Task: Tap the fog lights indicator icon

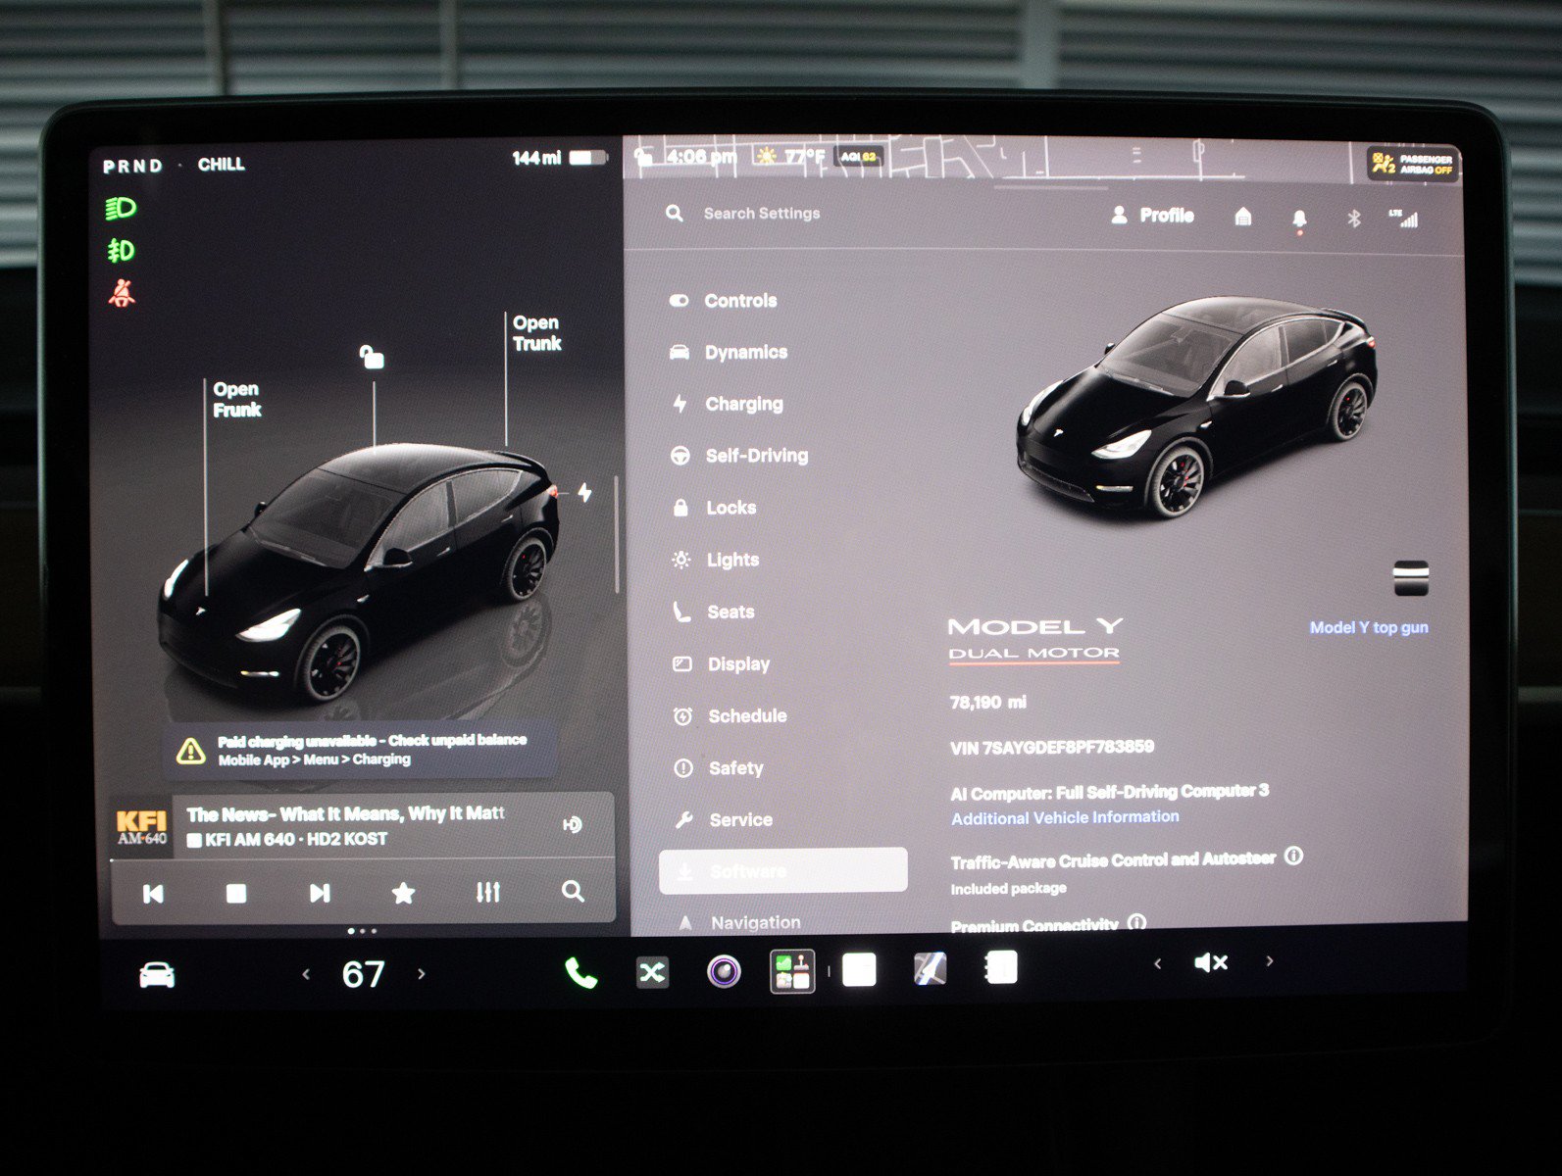Action: click(121, 251)
